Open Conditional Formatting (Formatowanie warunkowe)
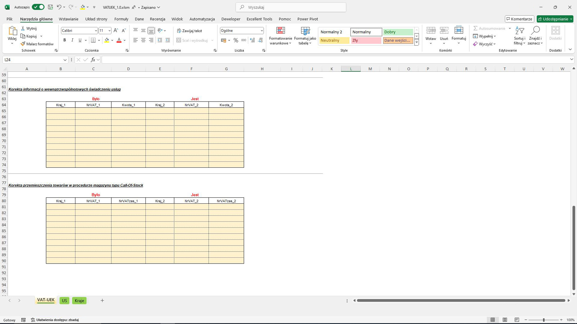Screen dimensions: 577x324 (280, 36)
